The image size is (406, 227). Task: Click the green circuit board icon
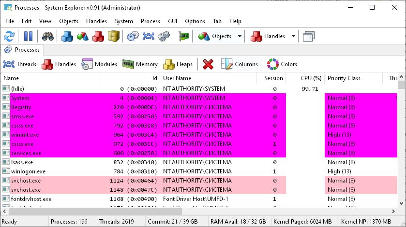pyautogui.click(x=183, y=36)
